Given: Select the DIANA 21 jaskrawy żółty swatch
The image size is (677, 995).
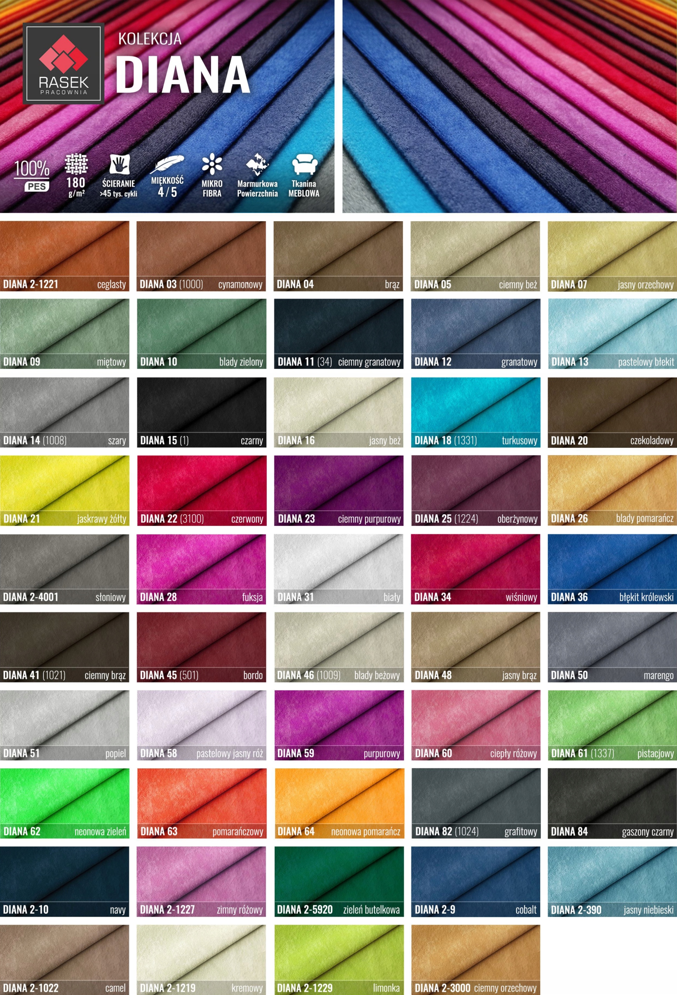Looking at the screenshot, I should coord(64,491).
